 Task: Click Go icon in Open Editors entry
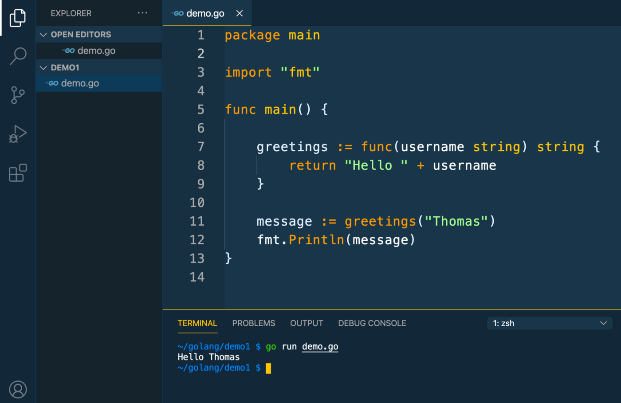[69, 51]
